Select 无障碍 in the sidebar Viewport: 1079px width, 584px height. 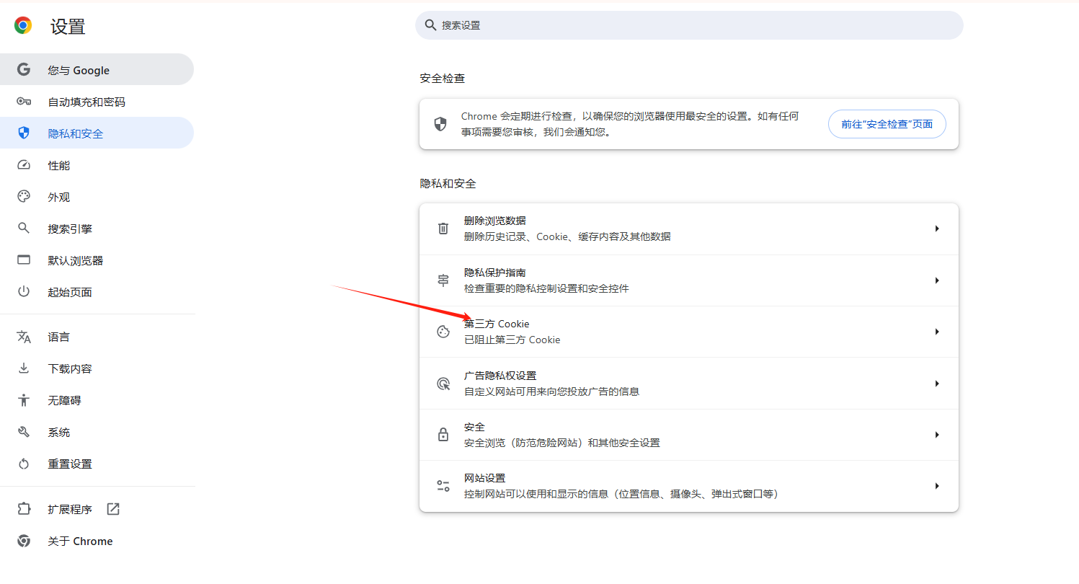[x=97, y=400]
